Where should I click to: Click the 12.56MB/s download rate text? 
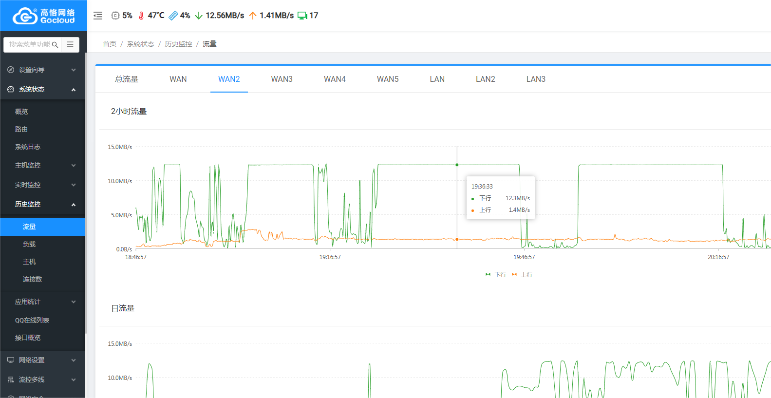[225, 16]
